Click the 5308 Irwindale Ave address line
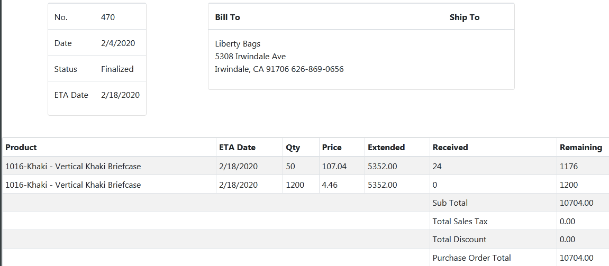The width and height of the screenshot is (609, 266). pyautogui.click(x=250, y=57)
